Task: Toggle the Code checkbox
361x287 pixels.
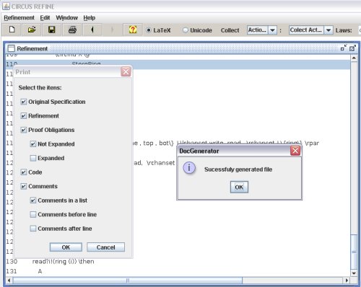Action: [x=23, y=172]
